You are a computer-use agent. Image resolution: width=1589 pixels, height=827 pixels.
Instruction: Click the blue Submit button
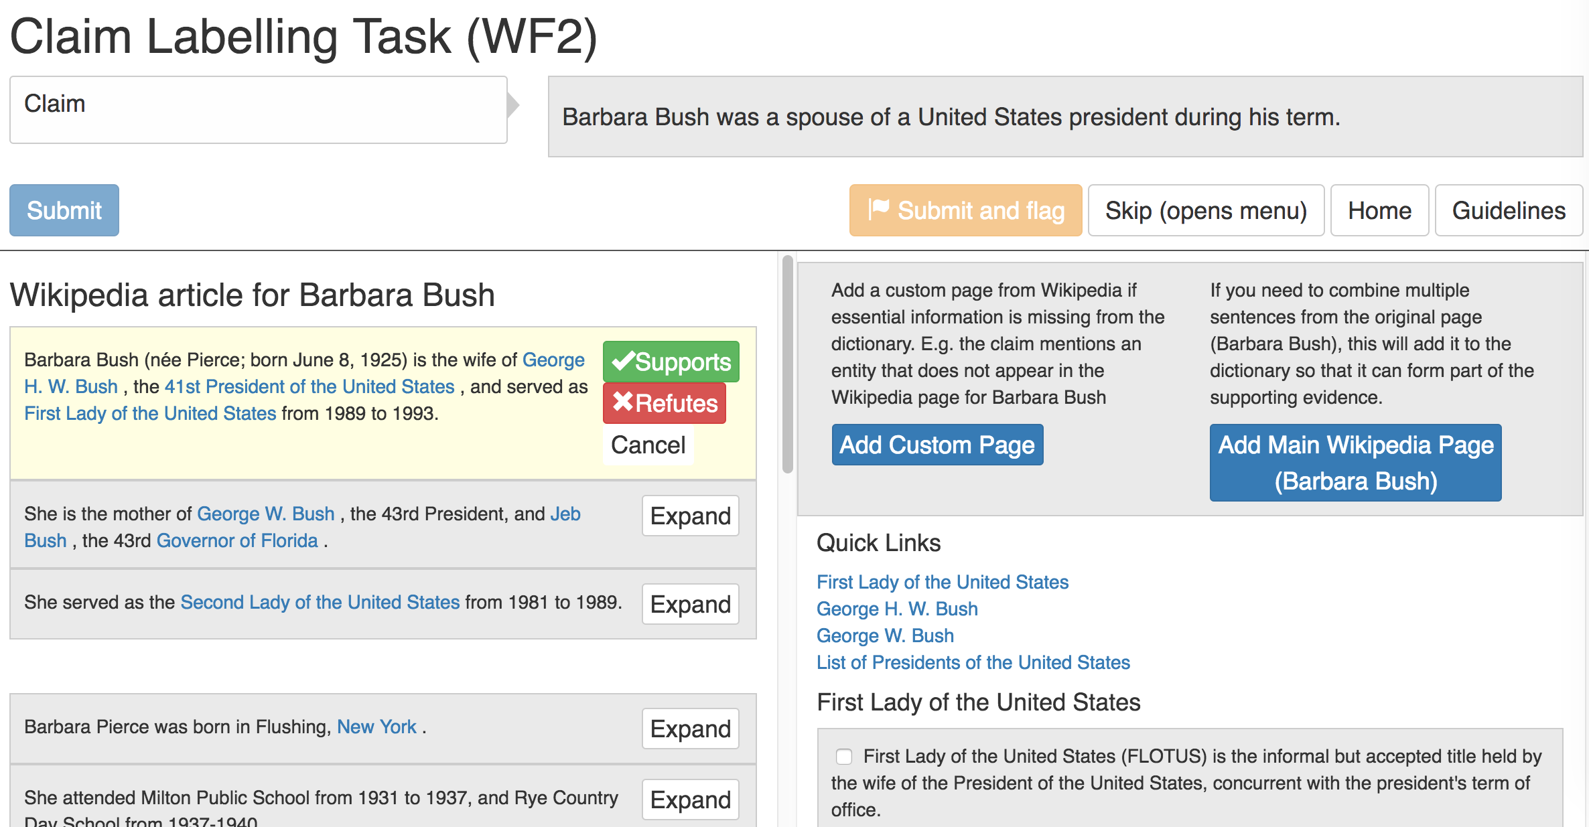point(64,210)
